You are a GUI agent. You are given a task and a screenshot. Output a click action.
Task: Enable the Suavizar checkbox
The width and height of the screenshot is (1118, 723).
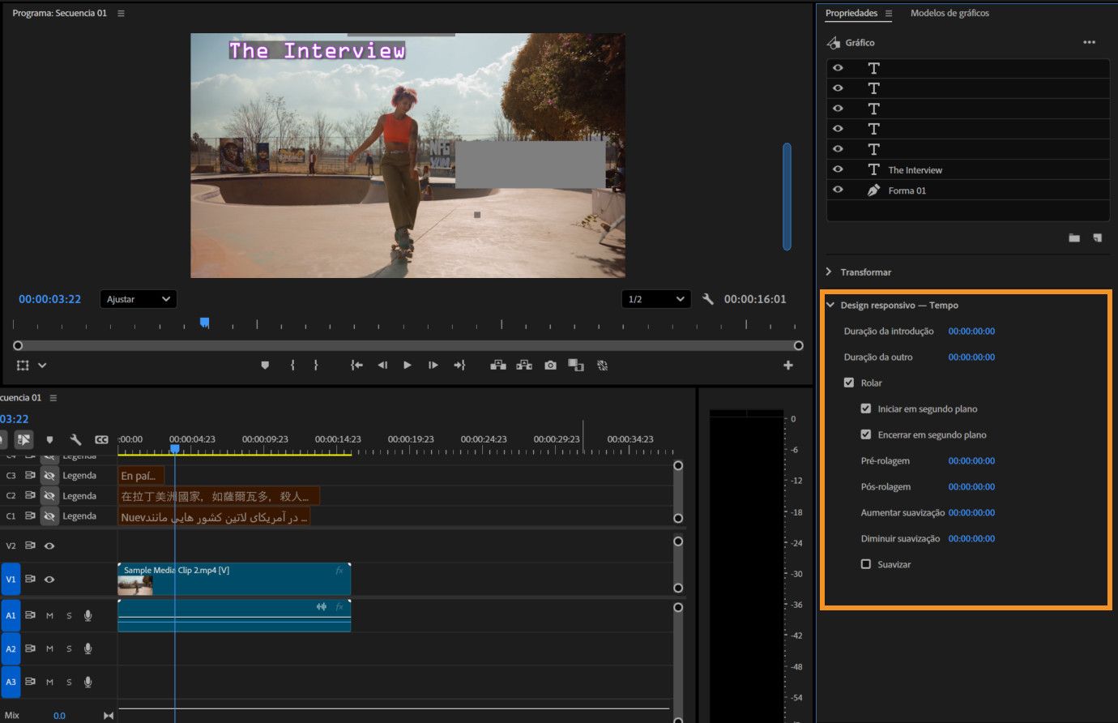(x=866, y=564)
